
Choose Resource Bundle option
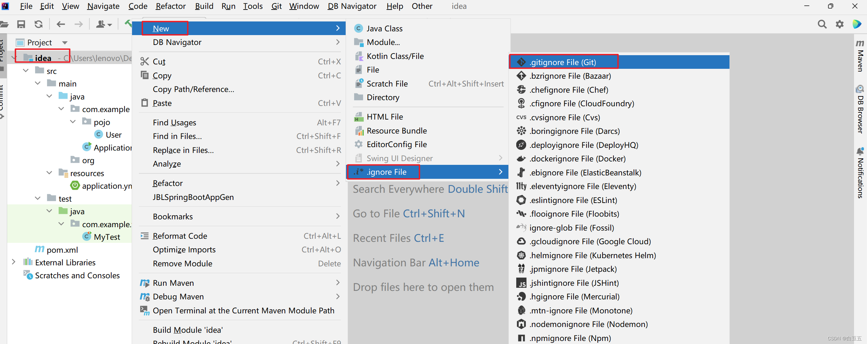tap(428, 131)
